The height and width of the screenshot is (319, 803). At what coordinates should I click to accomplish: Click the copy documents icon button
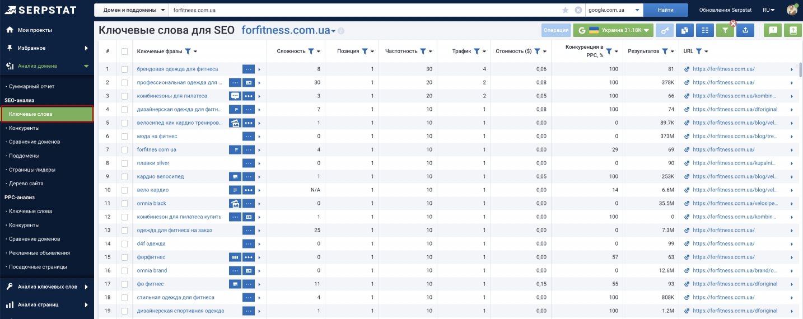pos(685,31)
